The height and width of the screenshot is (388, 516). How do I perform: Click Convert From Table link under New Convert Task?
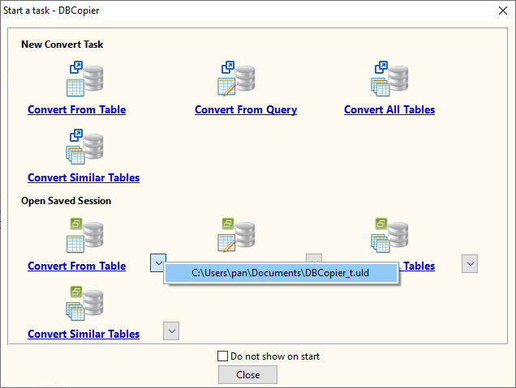(76, 109)
